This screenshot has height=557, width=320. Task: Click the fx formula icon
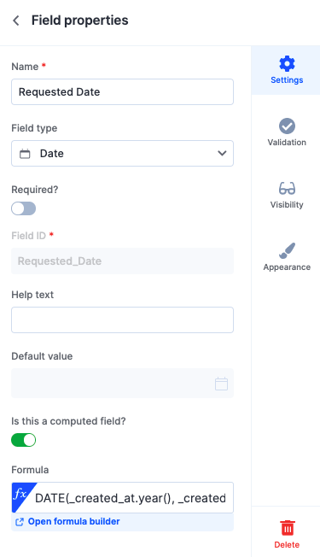[x=20, y=494]
